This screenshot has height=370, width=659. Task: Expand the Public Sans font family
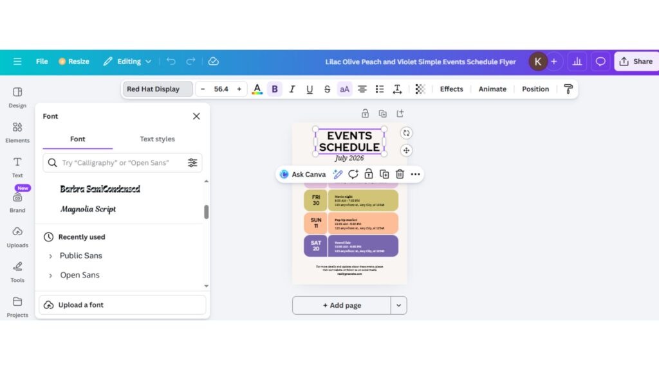point(51,256)
